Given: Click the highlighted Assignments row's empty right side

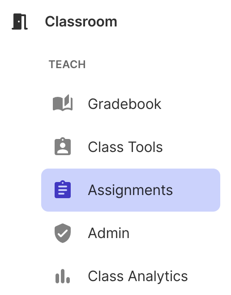Looking at the screenshot, I should tap(196, 190).
